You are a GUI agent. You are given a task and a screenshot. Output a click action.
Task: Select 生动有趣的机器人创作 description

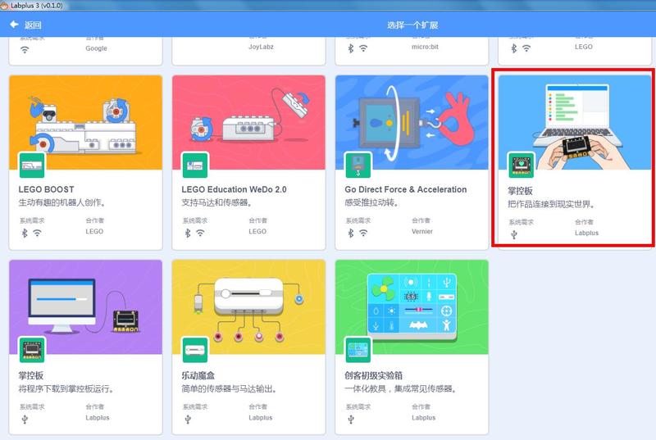63,202
